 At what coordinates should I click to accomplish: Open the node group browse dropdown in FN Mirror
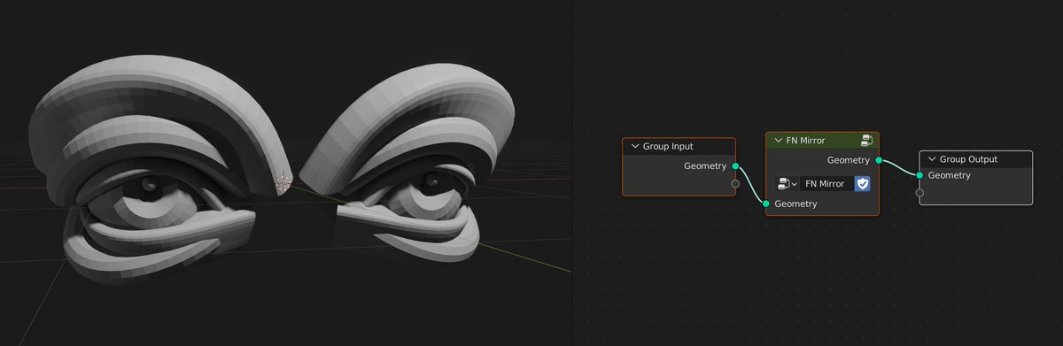tap(787, 183)
